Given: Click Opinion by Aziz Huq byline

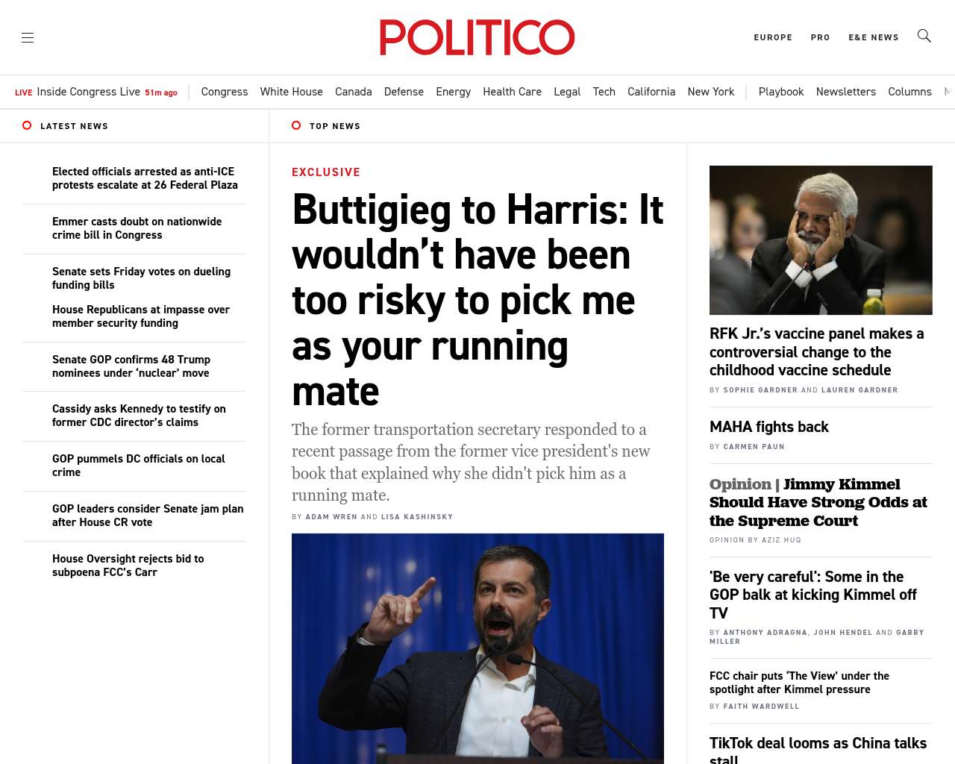Looking at the screenshot, I should [x=755, y=540].
